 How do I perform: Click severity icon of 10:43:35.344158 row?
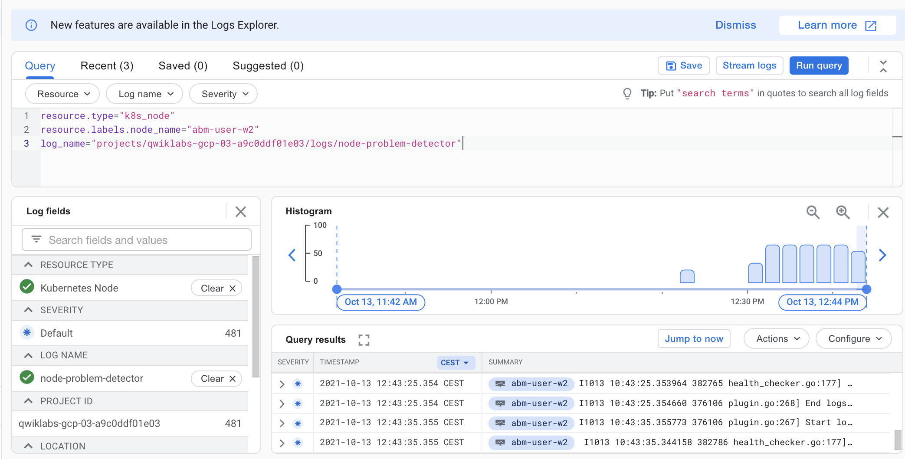298,443
